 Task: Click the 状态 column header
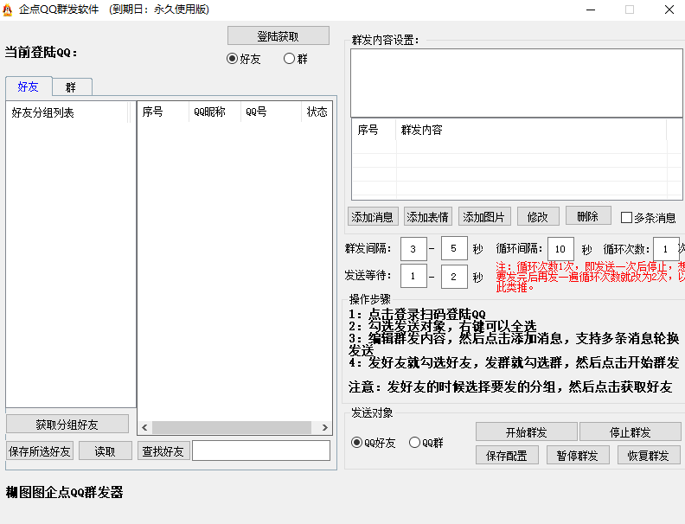(x=317, y=112)
